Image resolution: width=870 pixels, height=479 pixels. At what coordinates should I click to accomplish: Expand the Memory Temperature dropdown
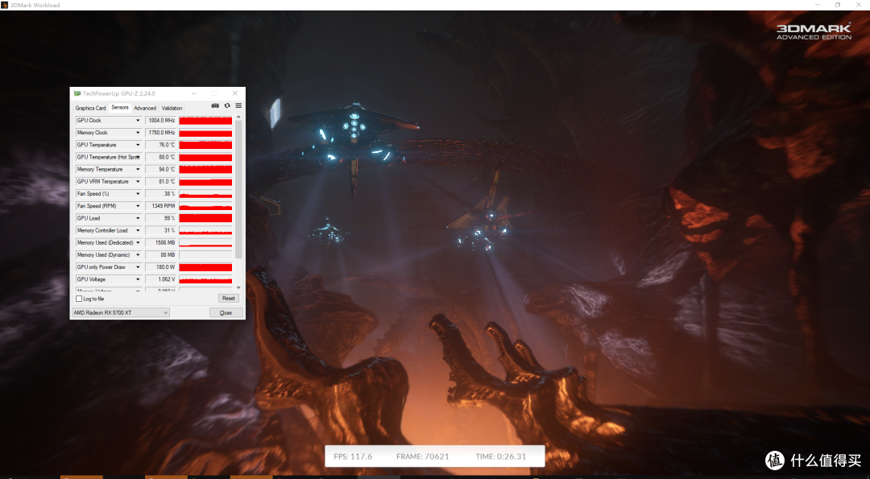(x=138, y=169)
